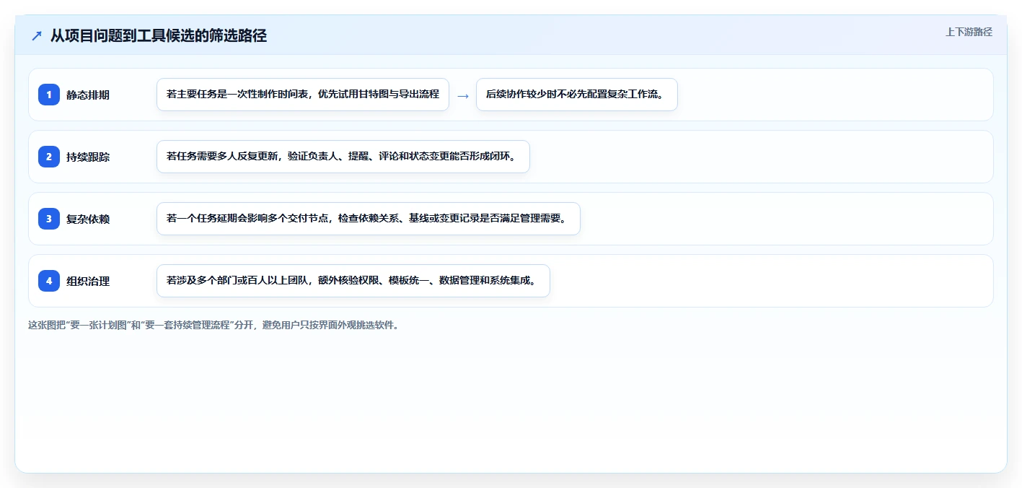
Task: Open the card about 甘特图与导出流程
Action: [x=303, y=95]
